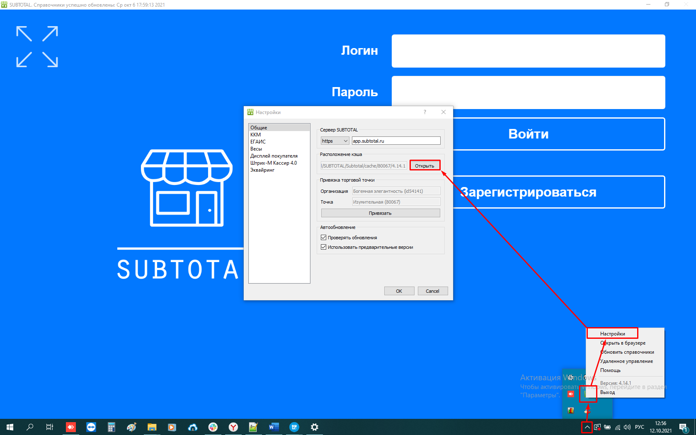
Task: Open the SUBTOTAL app taskbar icon
Action: click(294, 427)
